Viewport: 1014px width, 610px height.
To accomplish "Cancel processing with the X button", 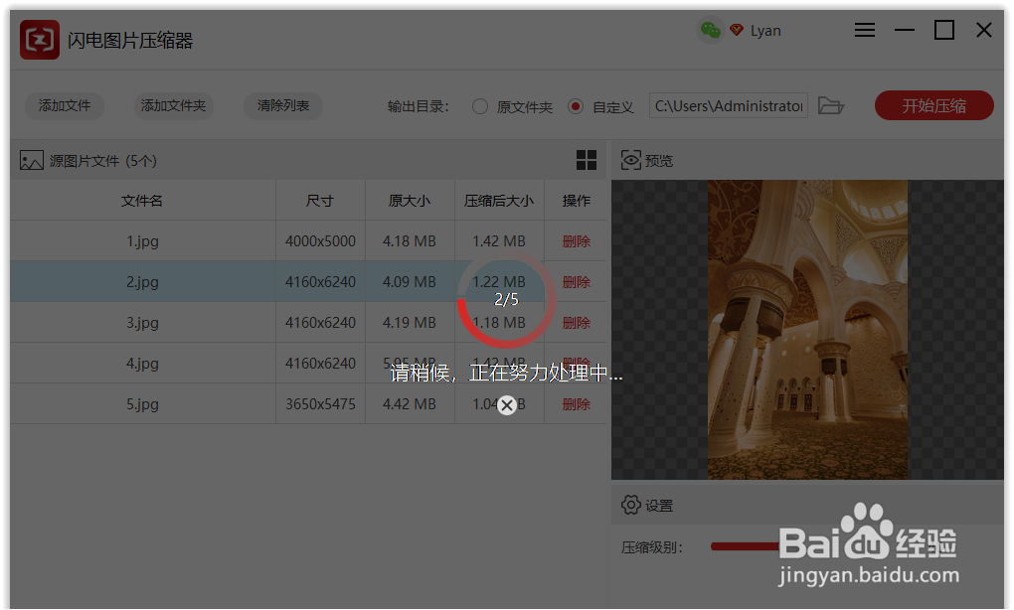I will [x=507, y=405].
